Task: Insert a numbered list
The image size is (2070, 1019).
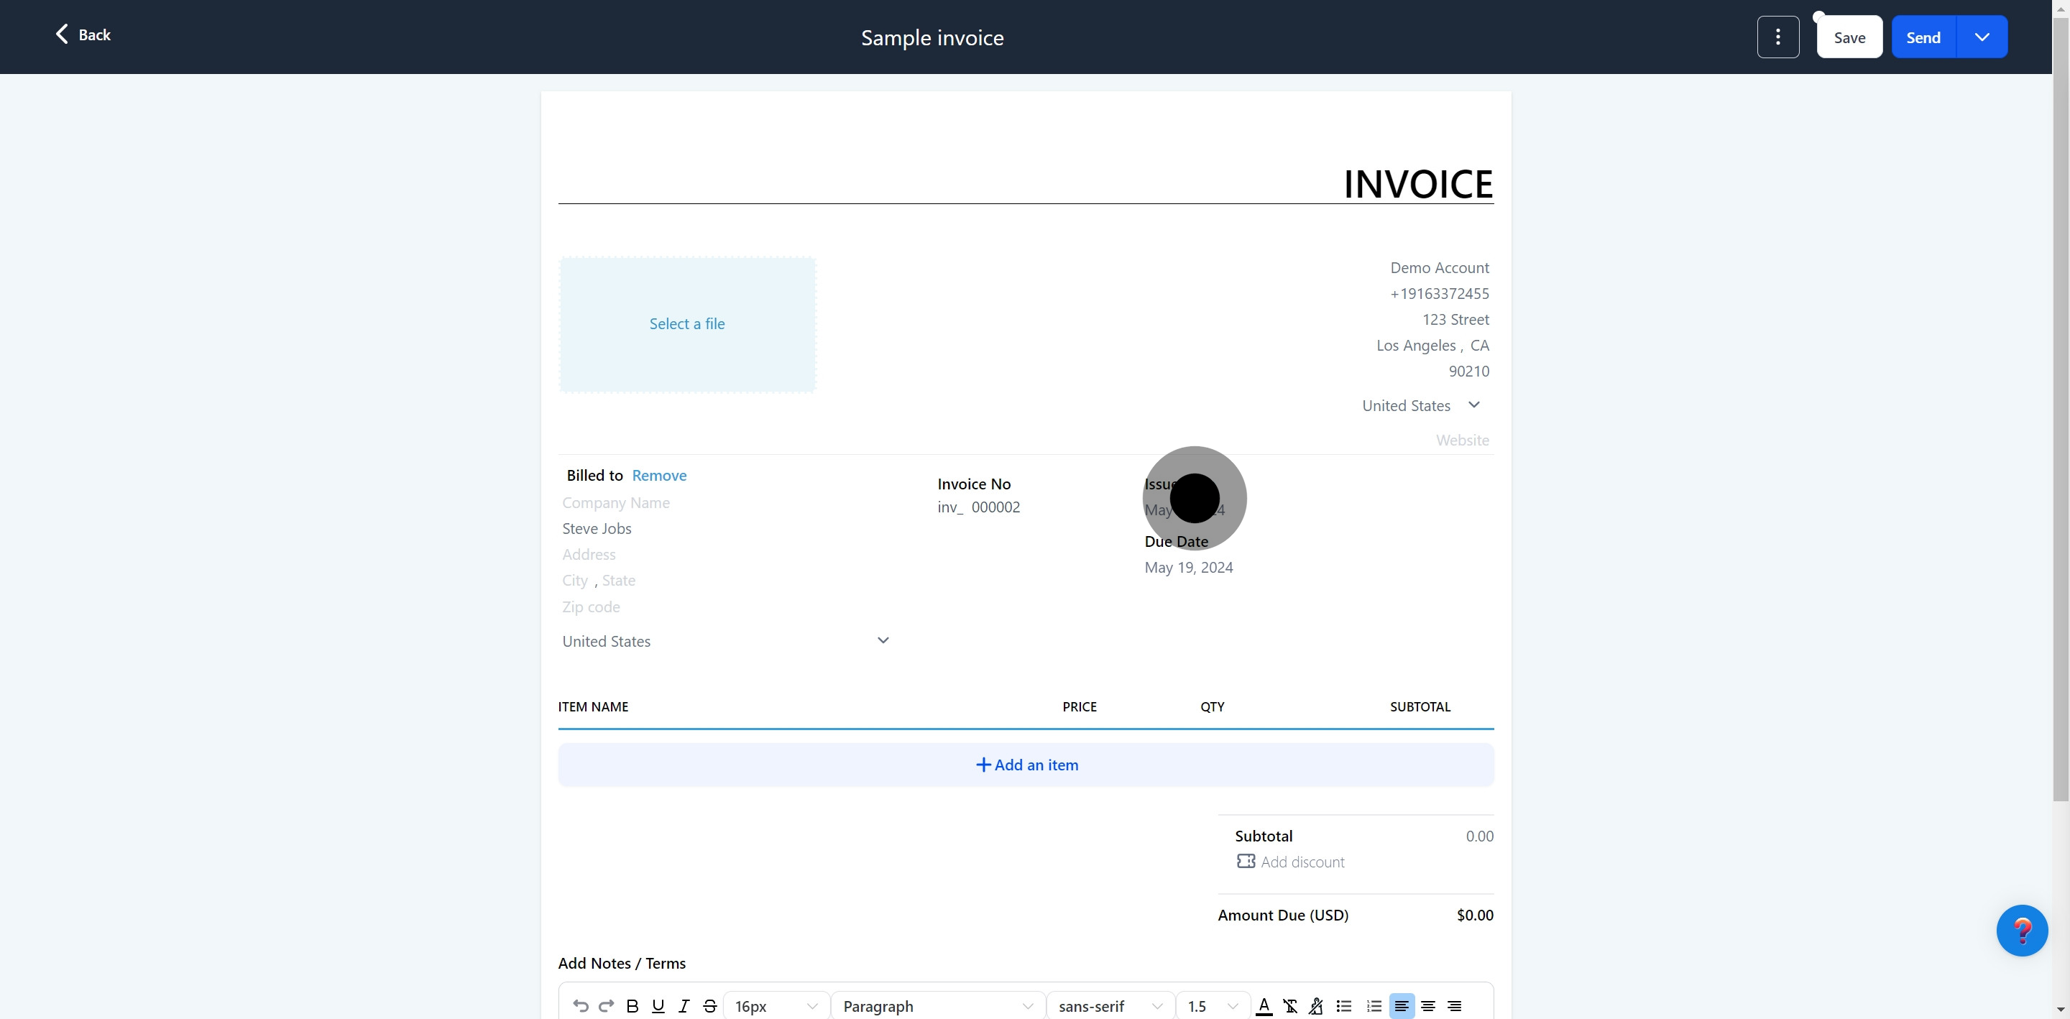Action: tap(1374, 1005)
